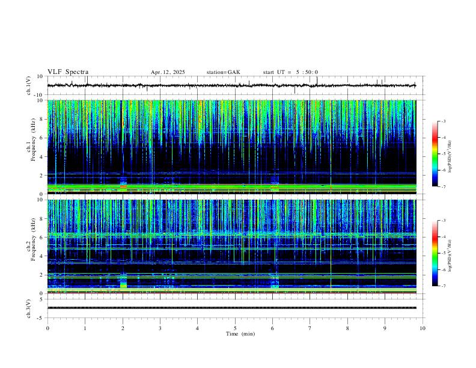Click the ch.1 voltage waveform trace
476x368 pixels.
pos(231,85)
